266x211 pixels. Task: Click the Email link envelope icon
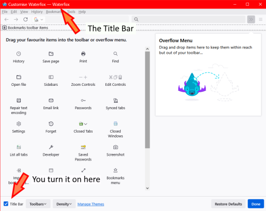51,101
